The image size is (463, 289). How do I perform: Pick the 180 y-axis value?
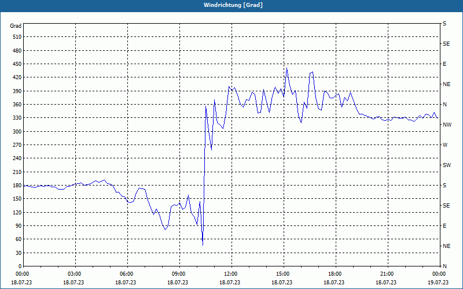tap(17, 186)
